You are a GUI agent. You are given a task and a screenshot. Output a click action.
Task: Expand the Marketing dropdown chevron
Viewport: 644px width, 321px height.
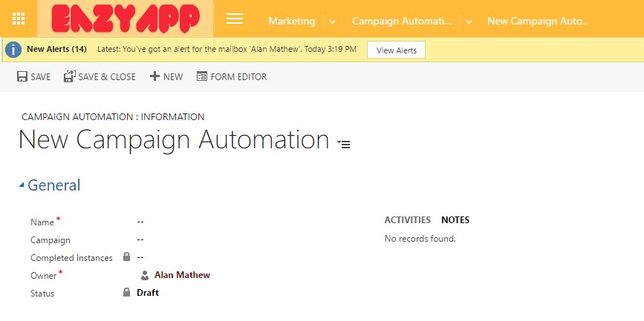click(332, 21)
